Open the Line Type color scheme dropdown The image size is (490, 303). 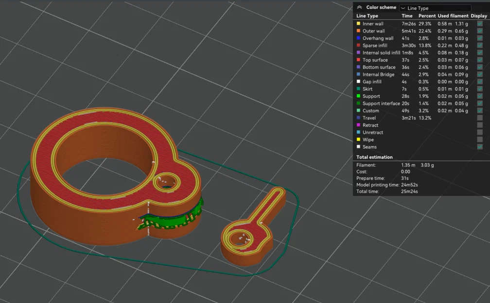click(x=436, y=8)
